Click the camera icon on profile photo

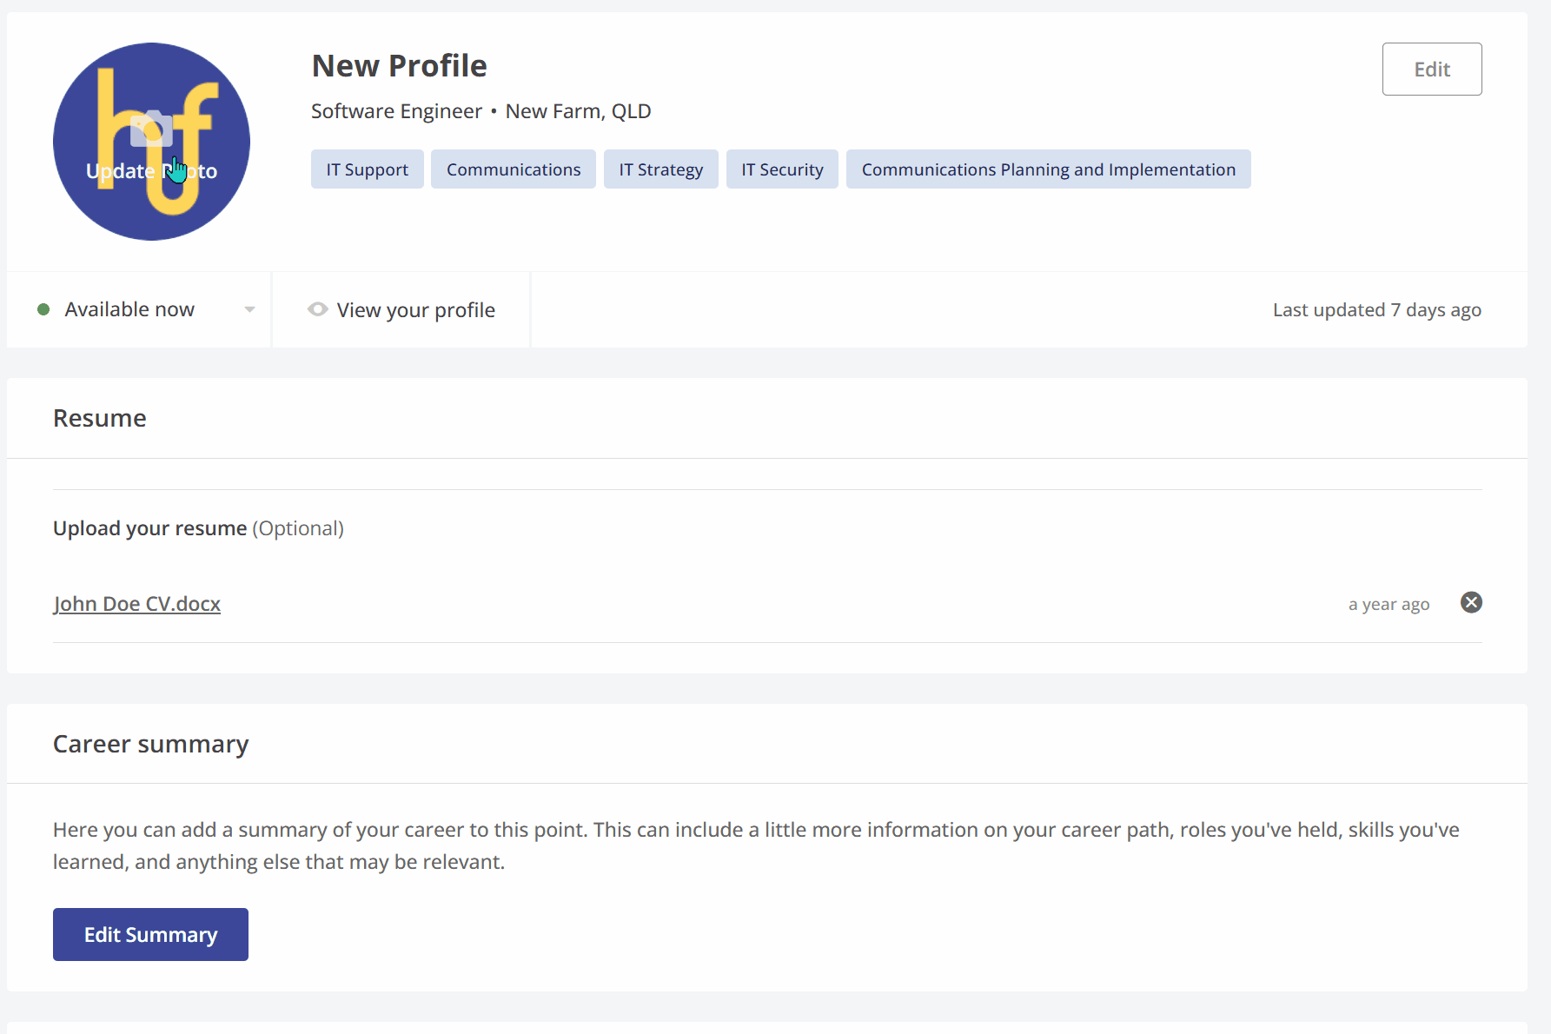point(151,129)
